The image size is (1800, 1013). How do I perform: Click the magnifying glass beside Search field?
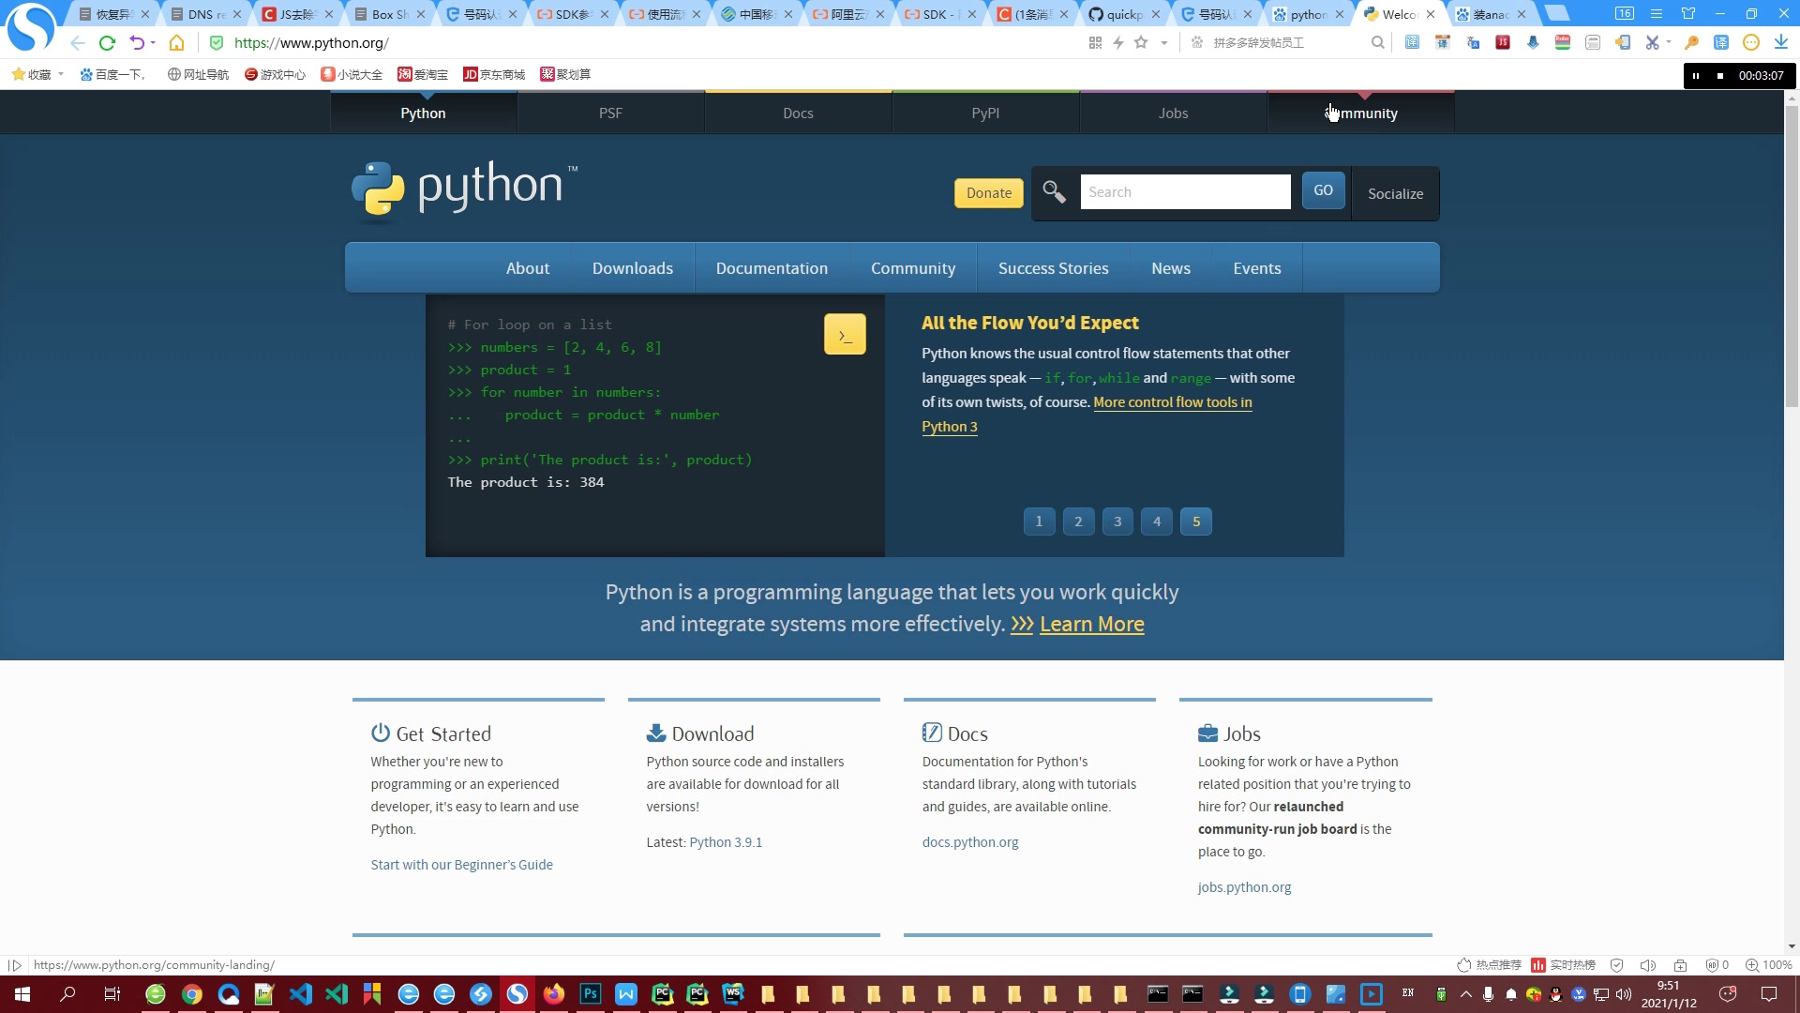[x=1054, y=192]
